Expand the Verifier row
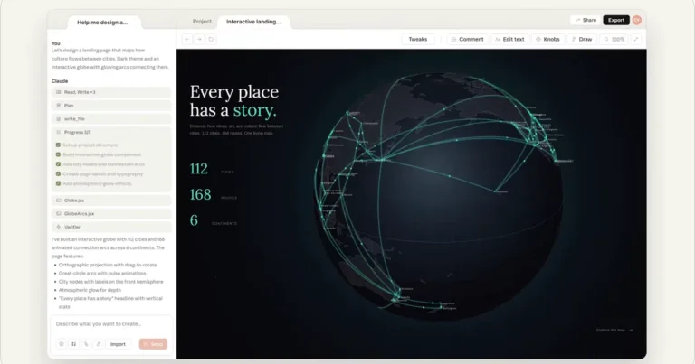 coord(111,227)
